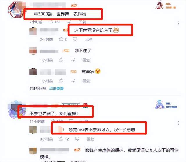Open more options for the second comment
186x162 pixels.
(178, 123)
